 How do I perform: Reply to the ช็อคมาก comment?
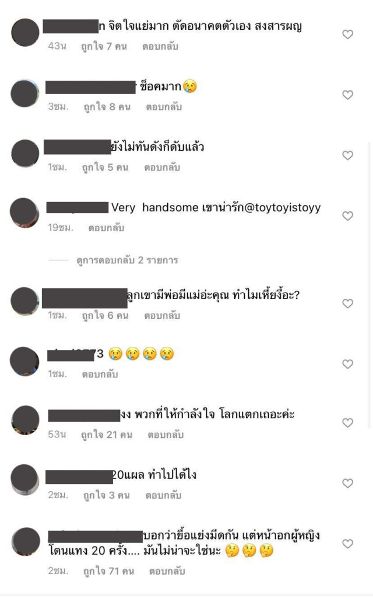tap(164, 107)
